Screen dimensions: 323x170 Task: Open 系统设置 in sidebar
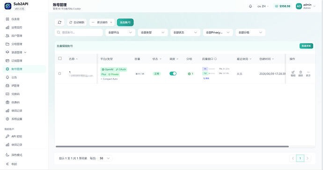click(24, 119)
